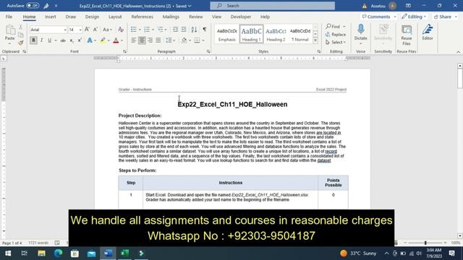The height and width of the screenshot is (260, 463).
Task: Open Font dialog launcher
Action: [124, 51]
